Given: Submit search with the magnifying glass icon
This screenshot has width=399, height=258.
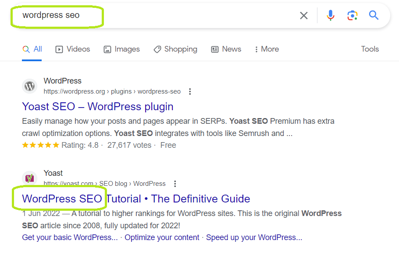Looking at the screenshot, I should pos(374,15).
